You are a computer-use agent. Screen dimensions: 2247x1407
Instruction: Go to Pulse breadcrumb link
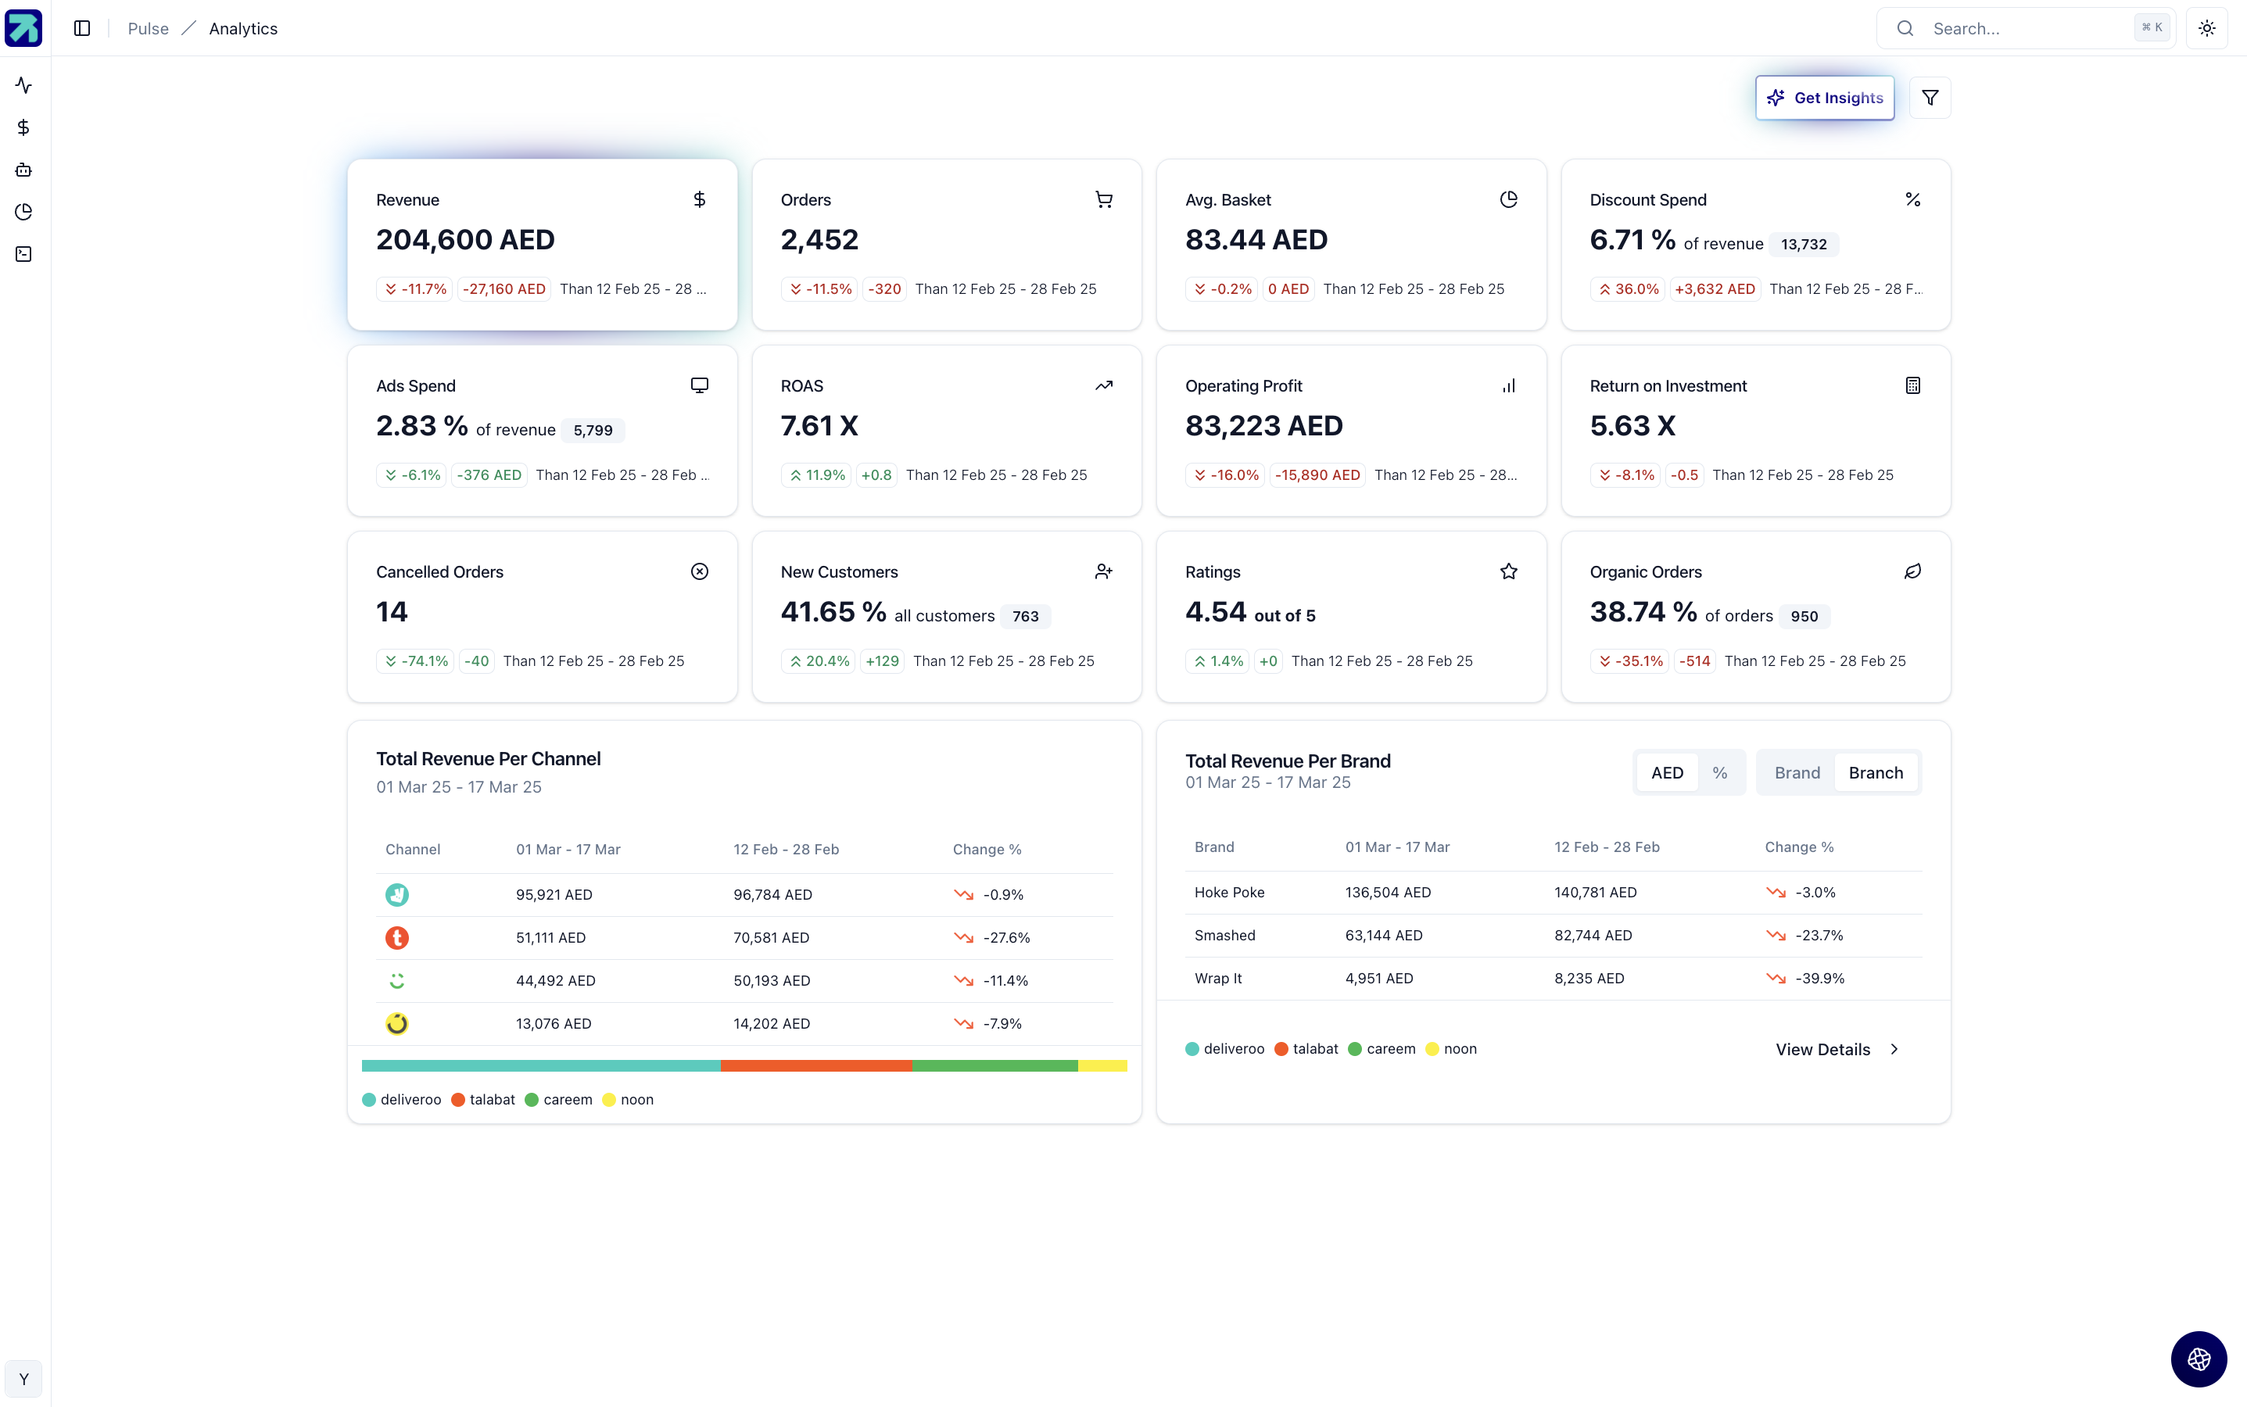click(148, 29)
